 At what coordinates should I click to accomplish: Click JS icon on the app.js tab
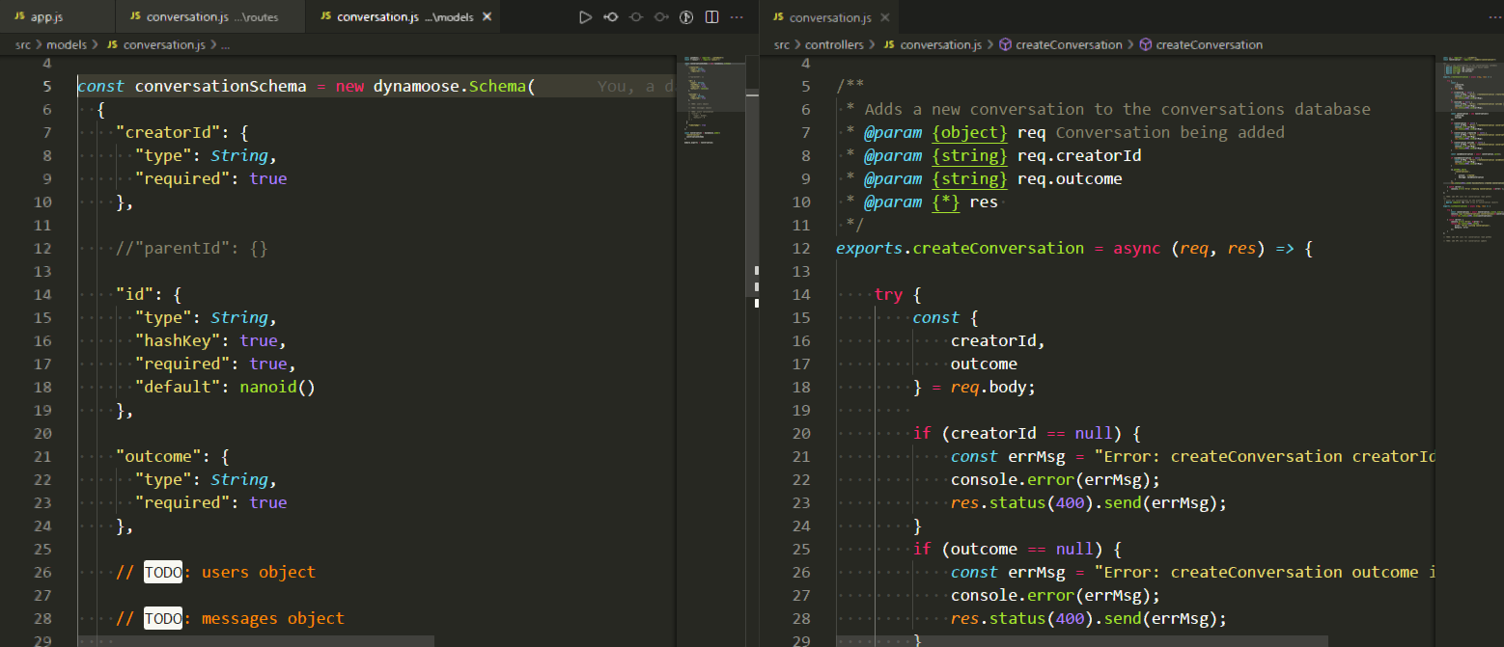click(x=20, y=17)
